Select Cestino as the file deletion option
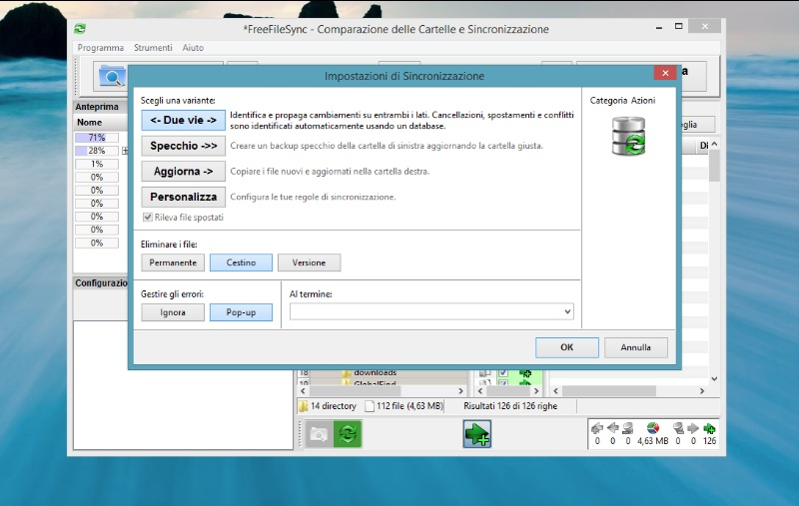 click(241, 262)
